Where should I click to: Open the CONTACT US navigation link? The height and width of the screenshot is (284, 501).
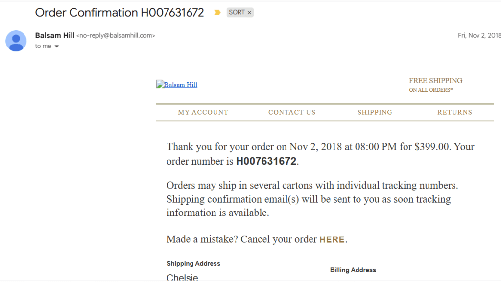292,112
